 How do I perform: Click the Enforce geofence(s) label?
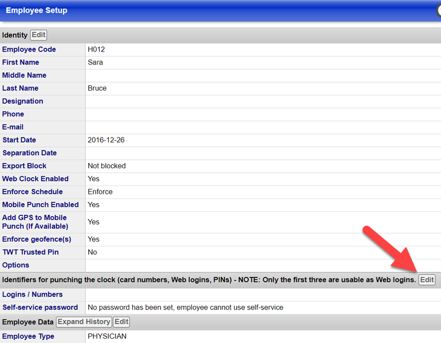click(37, 239)
